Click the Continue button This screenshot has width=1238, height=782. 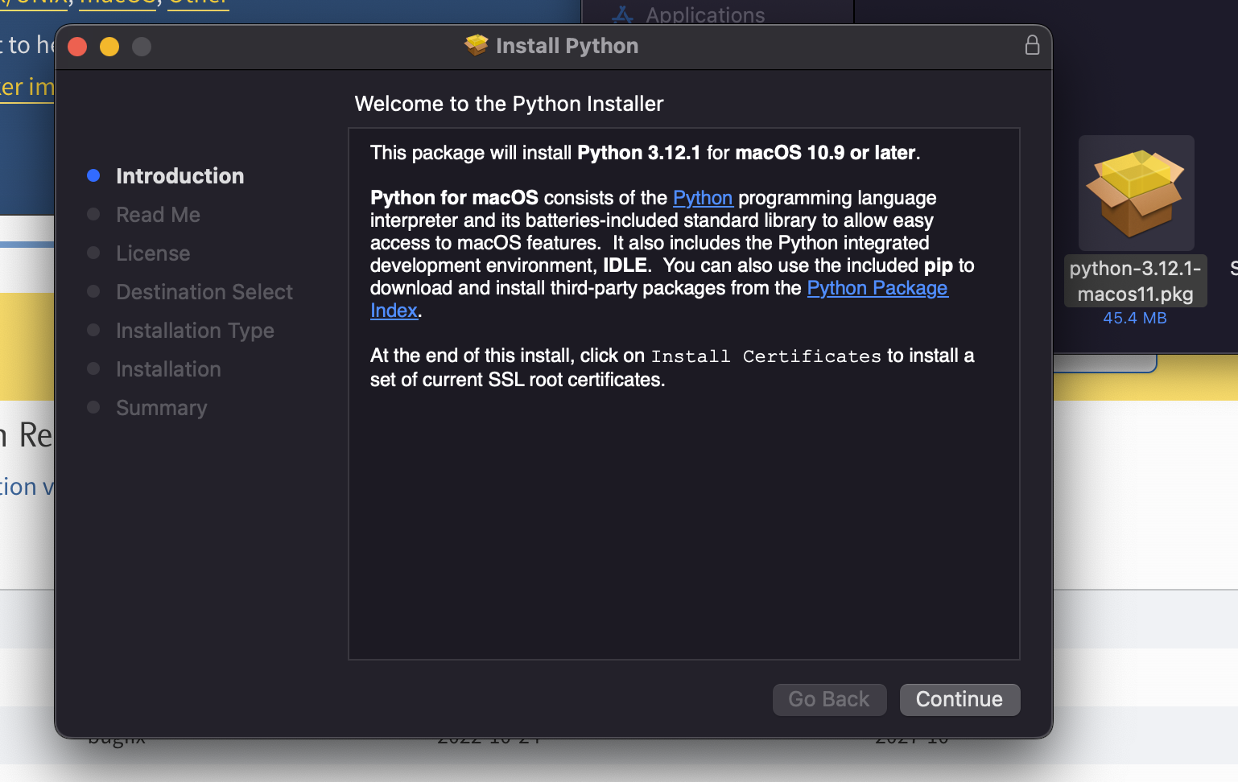(x=959, y=699)
